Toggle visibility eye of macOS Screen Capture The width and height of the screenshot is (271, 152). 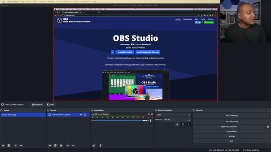coord(81,114)
